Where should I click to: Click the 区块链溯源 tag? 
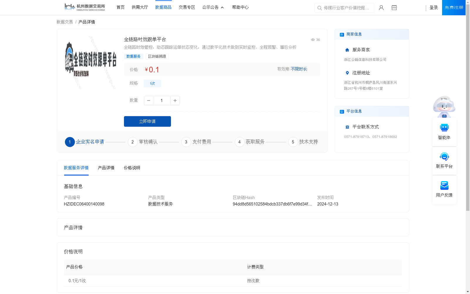157,56
